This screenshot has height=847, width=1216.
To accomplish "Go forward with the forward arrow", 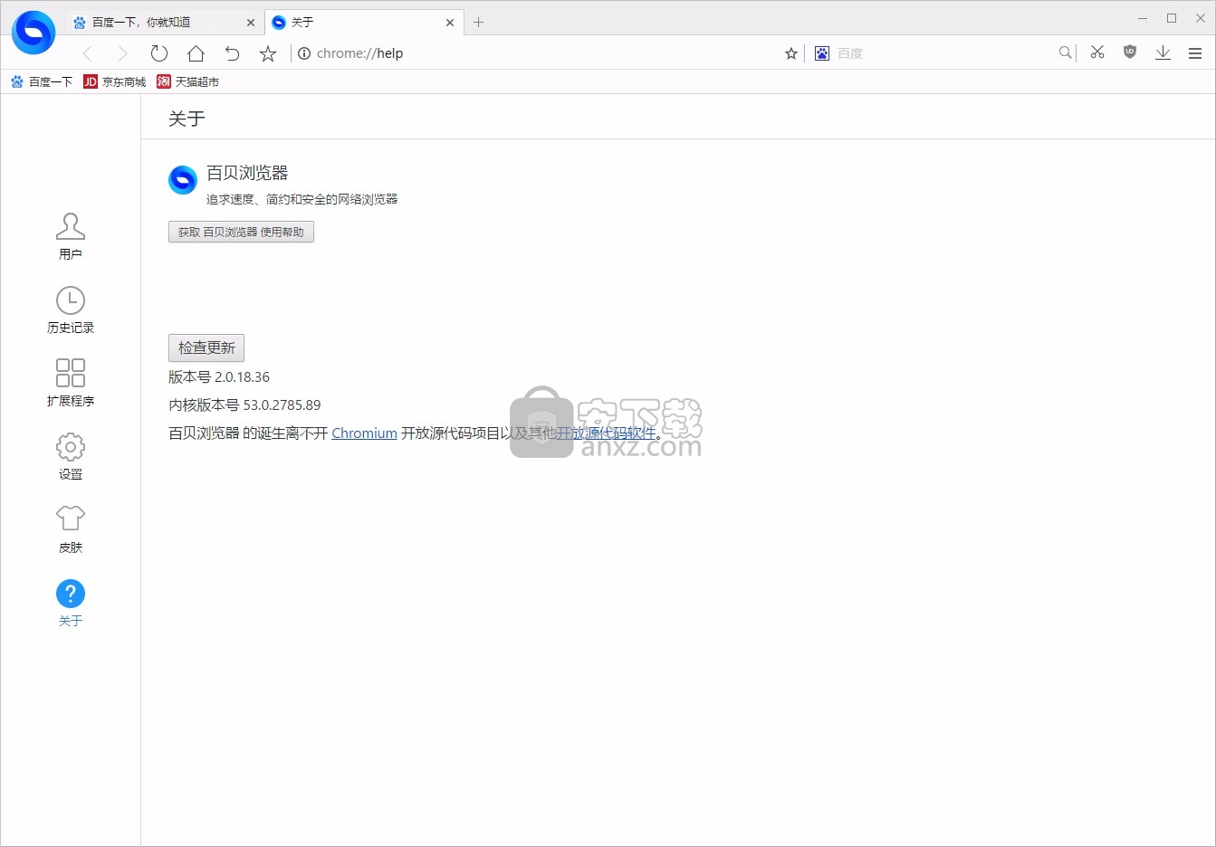I will [x=123, y=53].
